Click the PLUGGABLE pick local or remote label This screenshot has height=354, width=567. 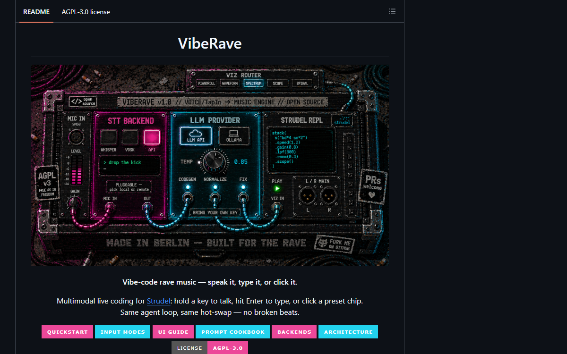pyautogui.click(x=129, y=186)
